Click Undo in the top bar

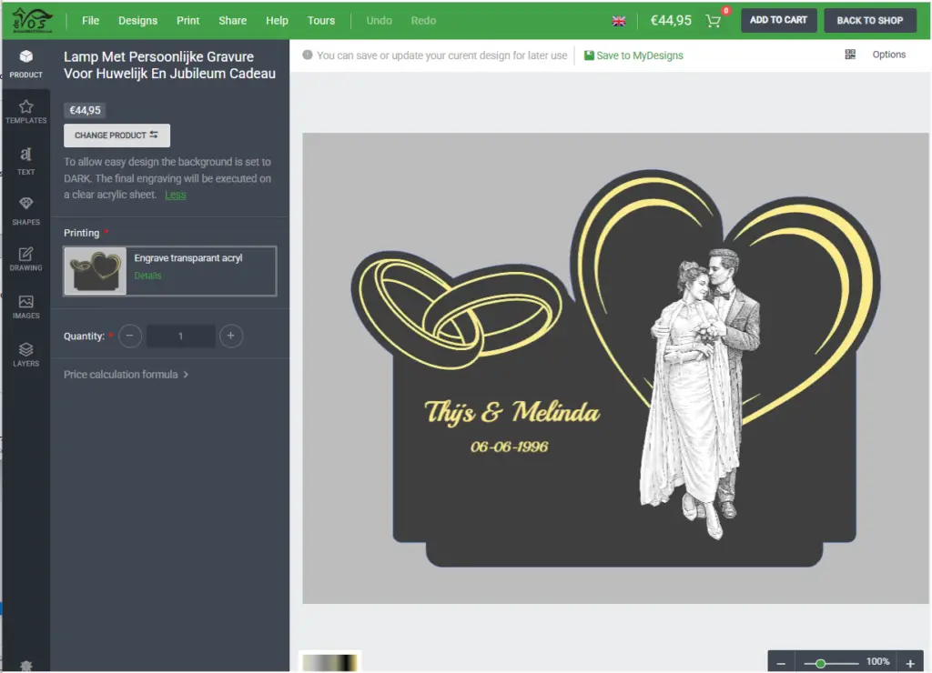click(x=379, y=20)
